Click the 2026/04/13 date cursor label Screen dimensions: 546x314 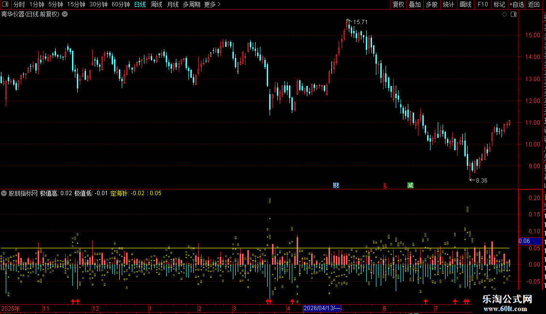(x=322, y=308)
